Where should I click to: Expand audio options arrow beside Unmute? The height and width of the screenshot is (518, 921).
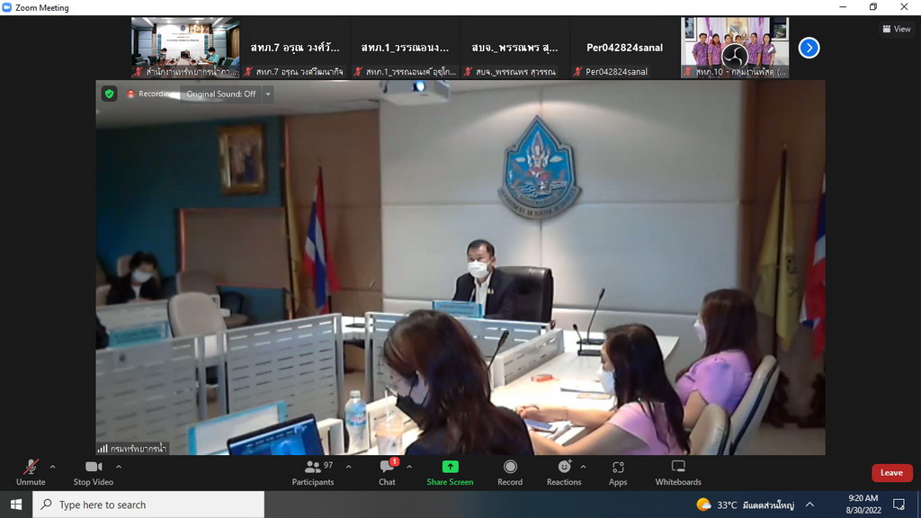pos(53,468)
